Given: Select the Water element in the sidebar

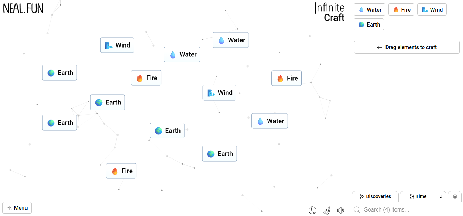Looking at the screenshot, I should 370,10.
